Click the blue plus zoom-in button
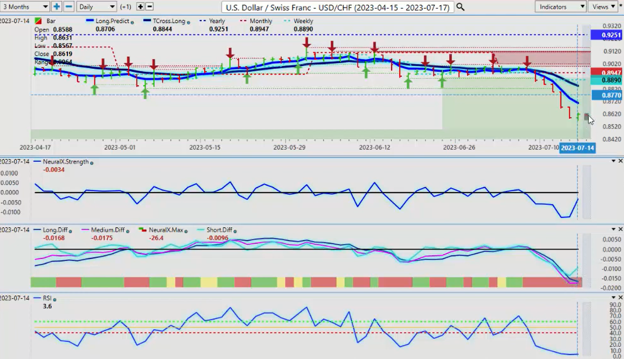 point(57,7)
